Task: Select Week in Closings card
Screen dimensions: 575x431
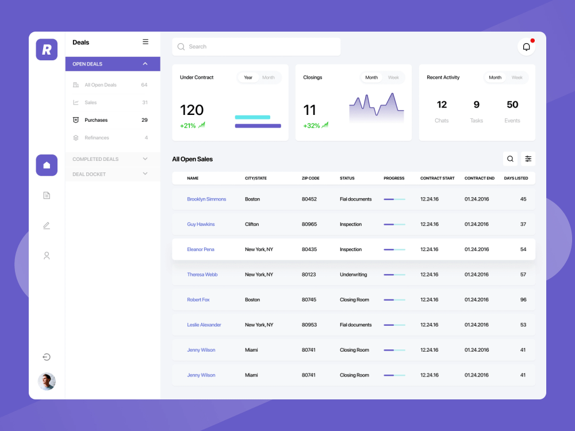Action: coord(393,78)
